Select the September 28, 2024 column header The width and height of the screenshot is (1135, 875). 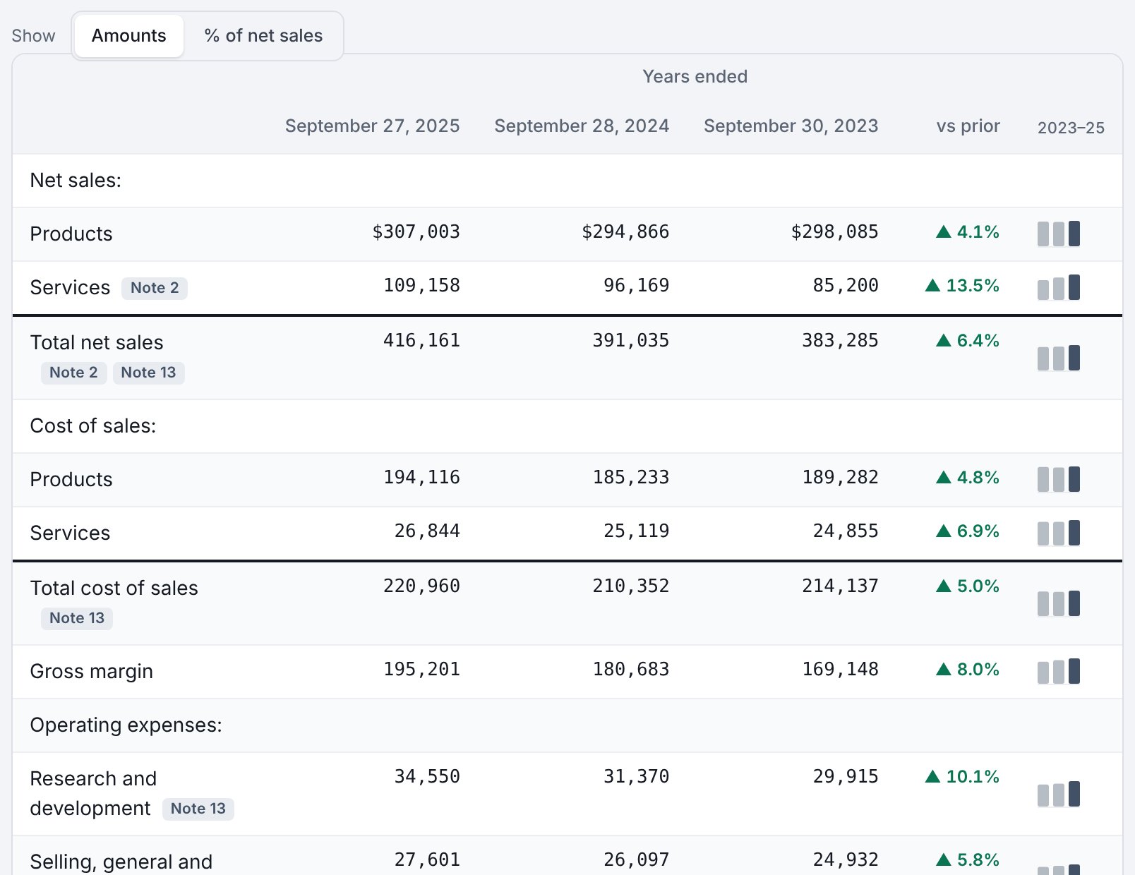coord(582,126)
